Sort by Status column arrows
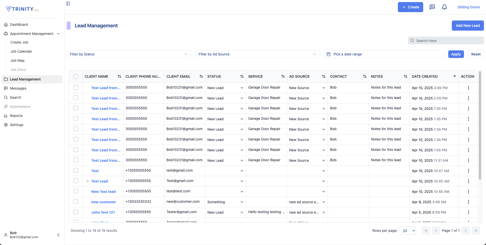 pos(242,76)
